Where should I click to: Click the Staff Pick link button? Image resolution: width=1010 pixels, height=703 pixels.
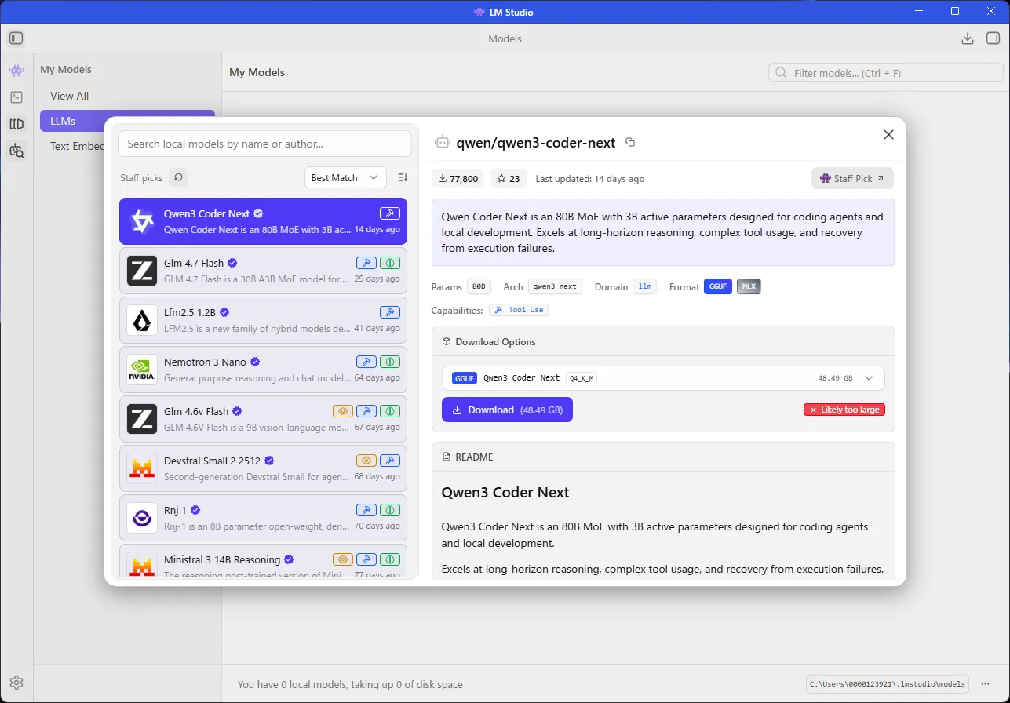coord(852,179)
